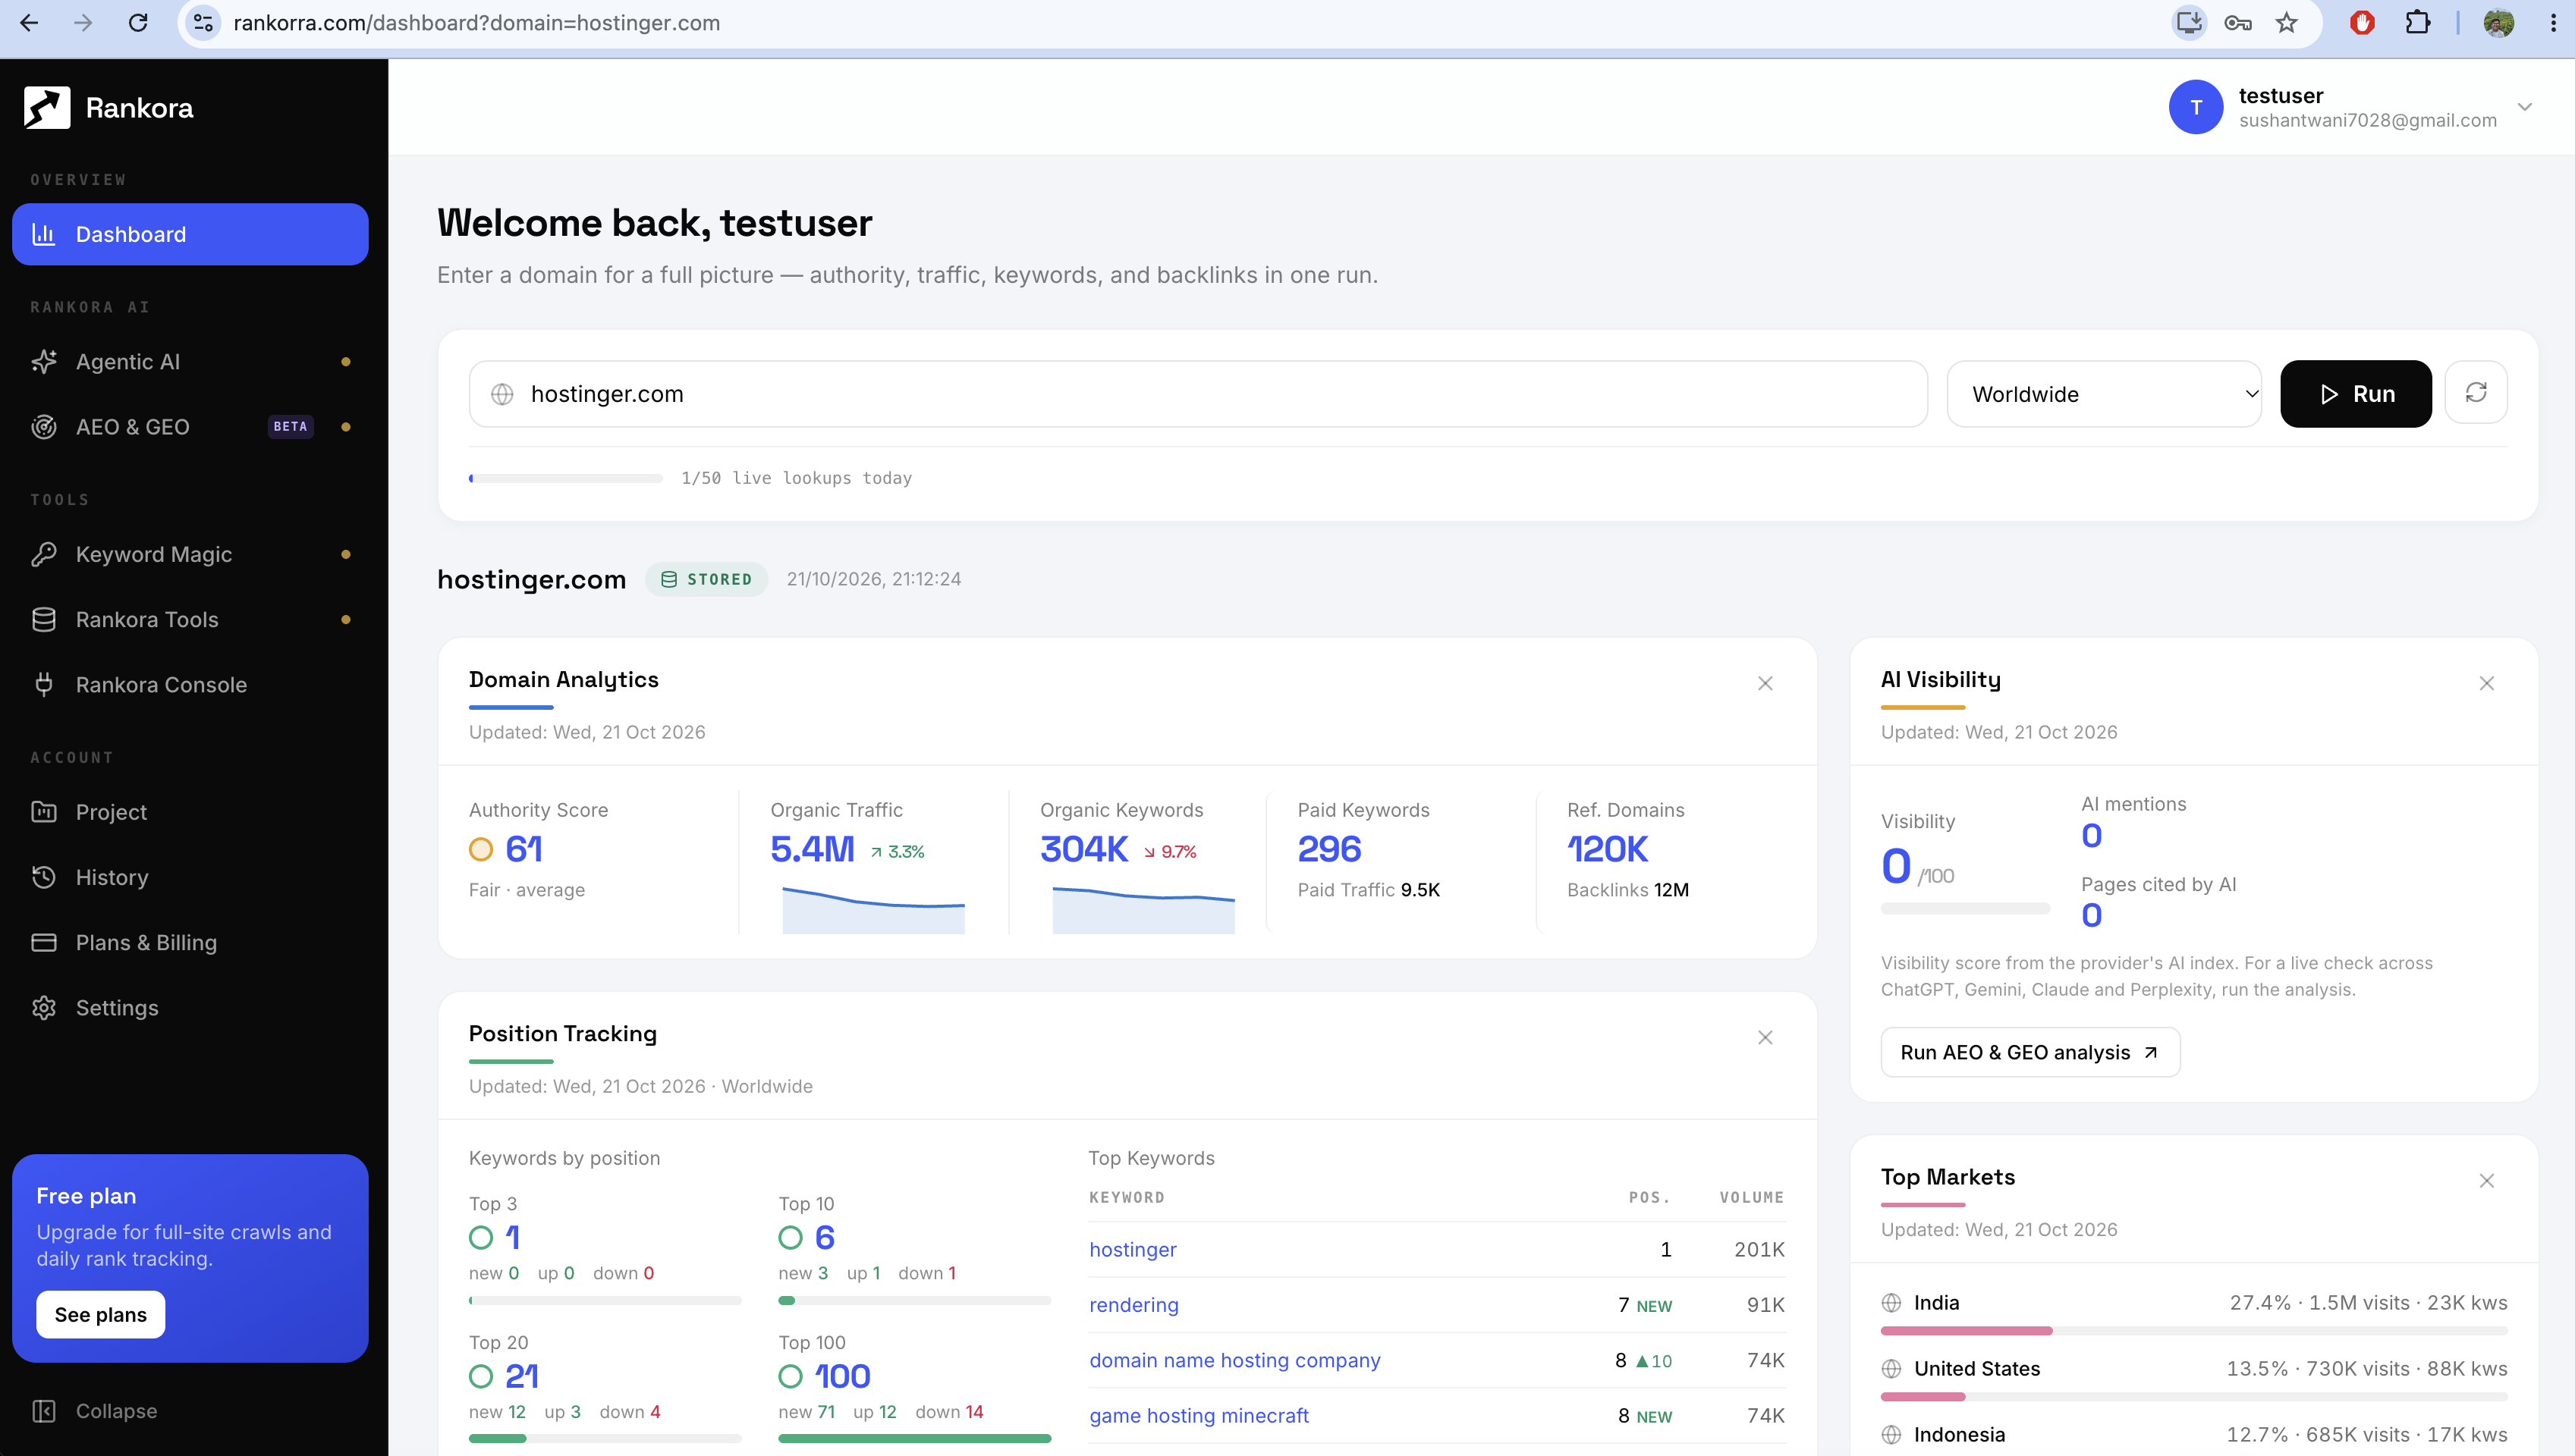Click the Run button
The width and height of the screenshot is (2575, 1456).
tap(2355, 394)
